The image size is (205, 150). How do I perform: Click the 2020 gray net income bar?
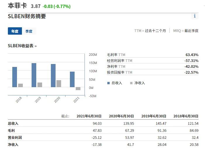[x=59, y=84]
